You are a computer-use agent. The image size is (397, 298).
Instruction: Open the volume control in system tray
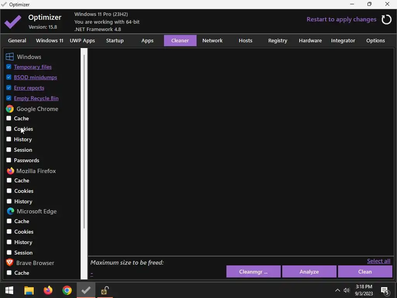pyautogui.click(x=346, y=290)
